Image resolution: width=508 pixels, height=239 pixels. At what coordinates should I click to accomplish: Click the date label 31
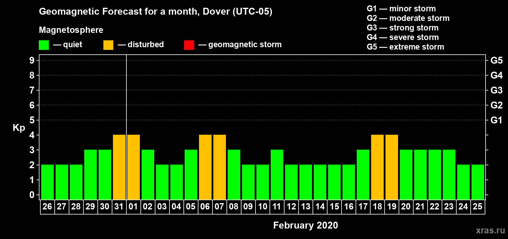[x=119, y=206]
